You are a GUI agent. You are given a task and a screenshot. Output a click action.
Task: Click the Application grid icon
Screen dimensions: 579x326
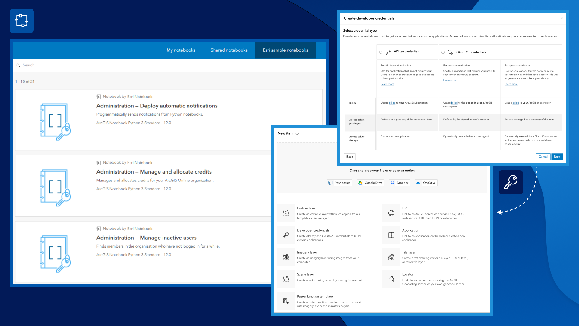coord(391,235)
